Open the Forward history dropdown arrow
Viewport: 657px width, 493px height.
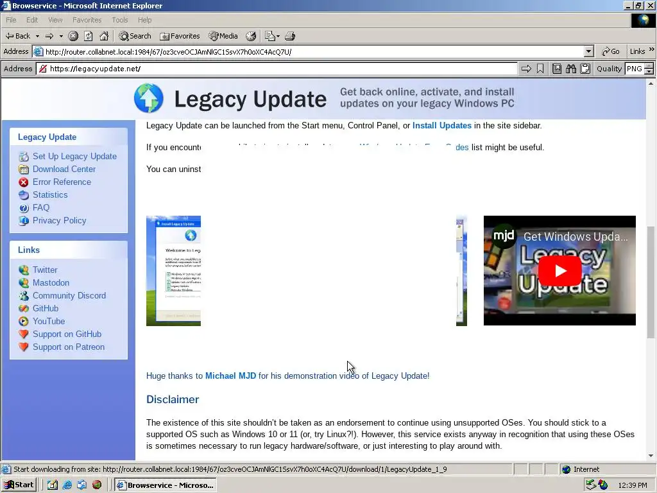coord(61,36)
